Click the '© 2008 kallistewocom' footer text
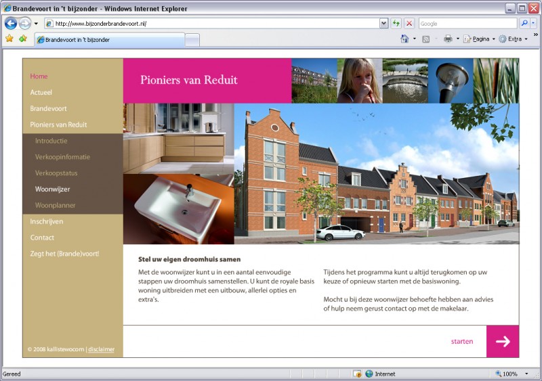Screen dimensions: 542x381 tap(56, 349)
